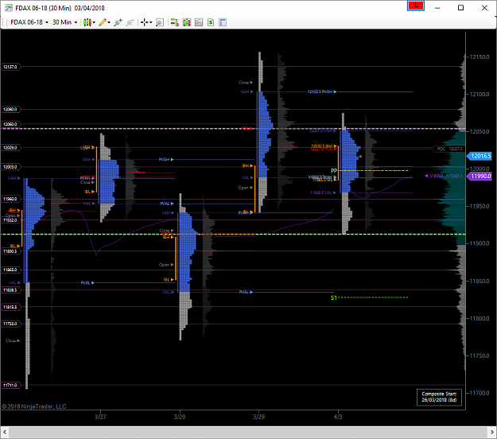497x439 pixels.
Task: Open the 30 Min interval dropdown
Action: click(x=64, y=22)
